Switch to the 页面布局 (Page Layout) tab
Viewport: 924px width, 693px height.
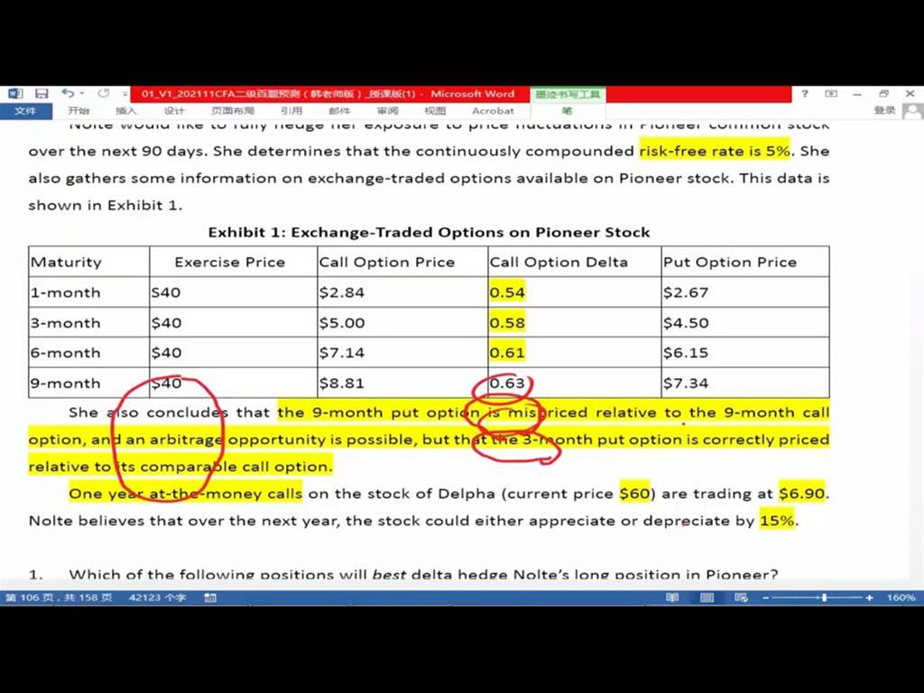(233, 111)
